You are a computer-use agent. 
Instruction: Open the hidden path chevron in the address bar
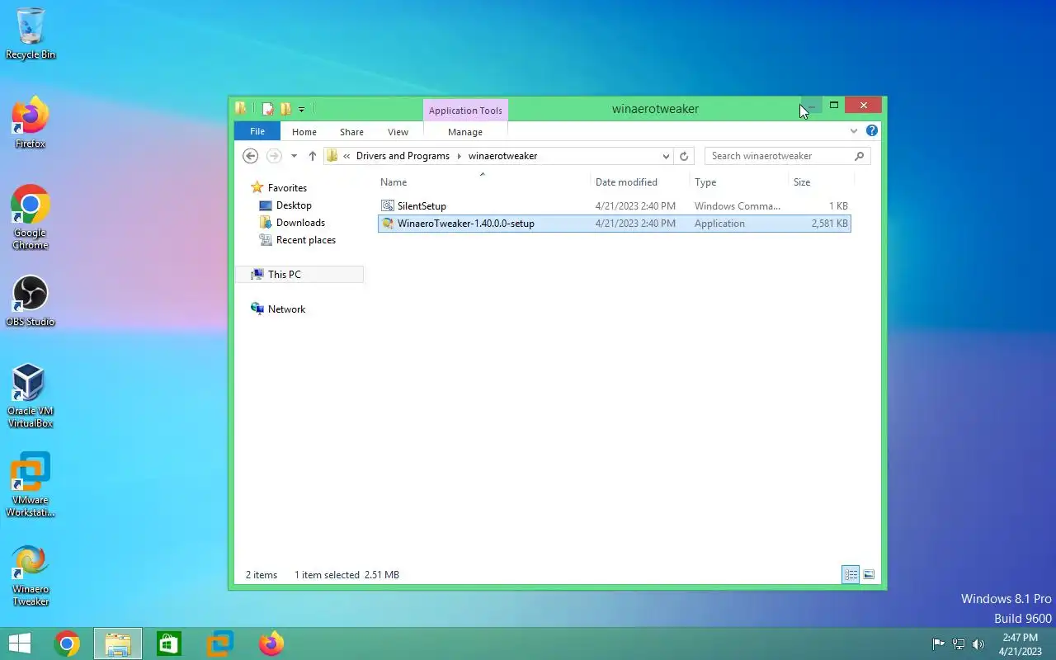pos(347,156)
